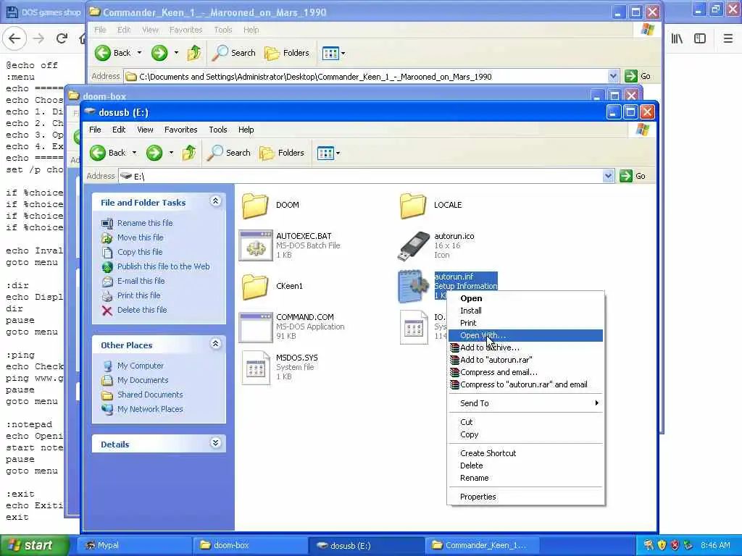Select the IO.SYS file icon

(414, 327)
